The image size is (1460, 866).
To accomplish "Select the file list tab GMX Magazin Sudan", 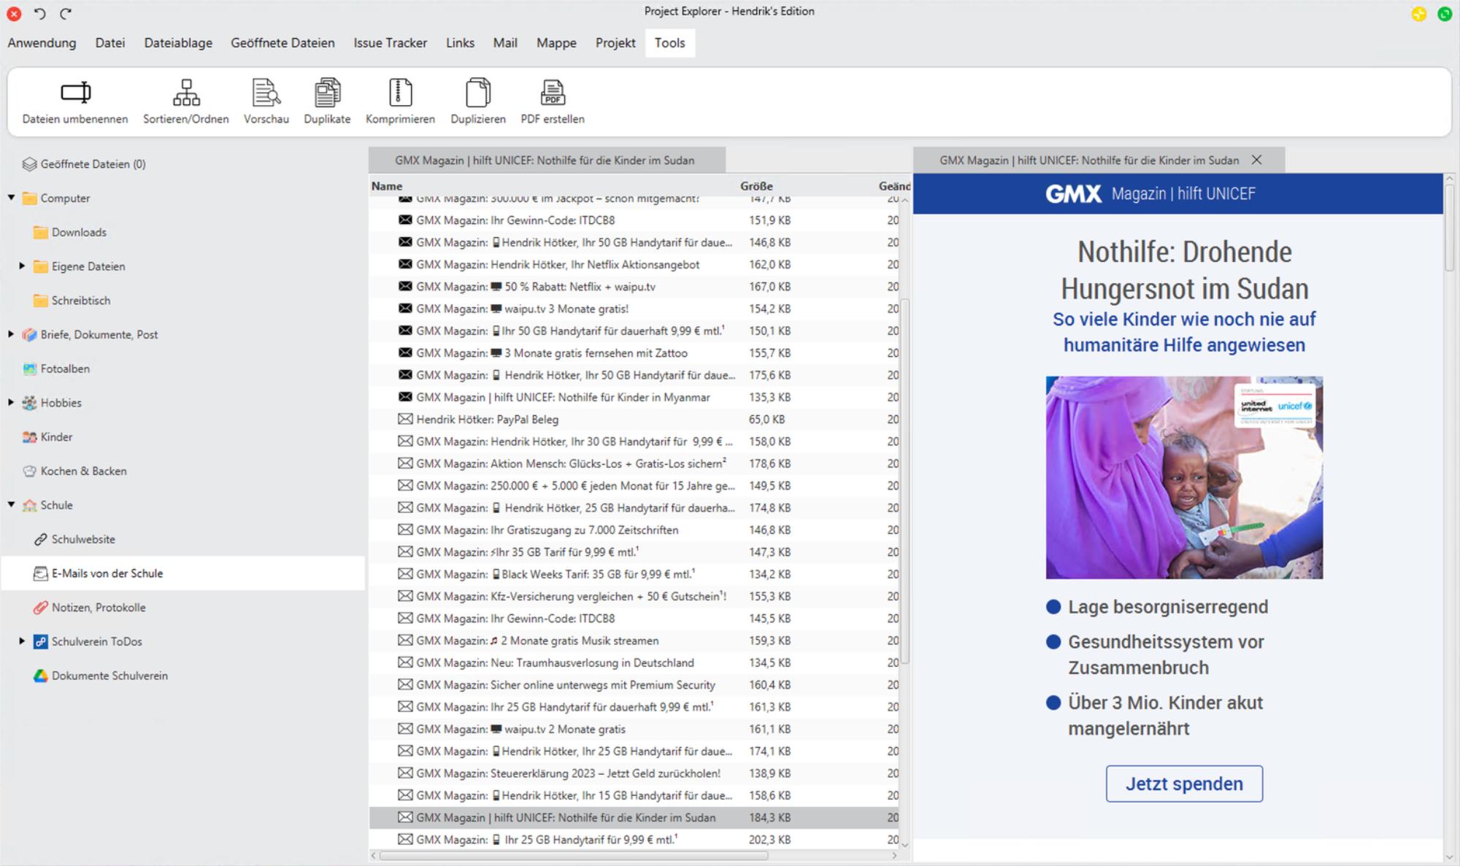I will click(x=545, y=161).
